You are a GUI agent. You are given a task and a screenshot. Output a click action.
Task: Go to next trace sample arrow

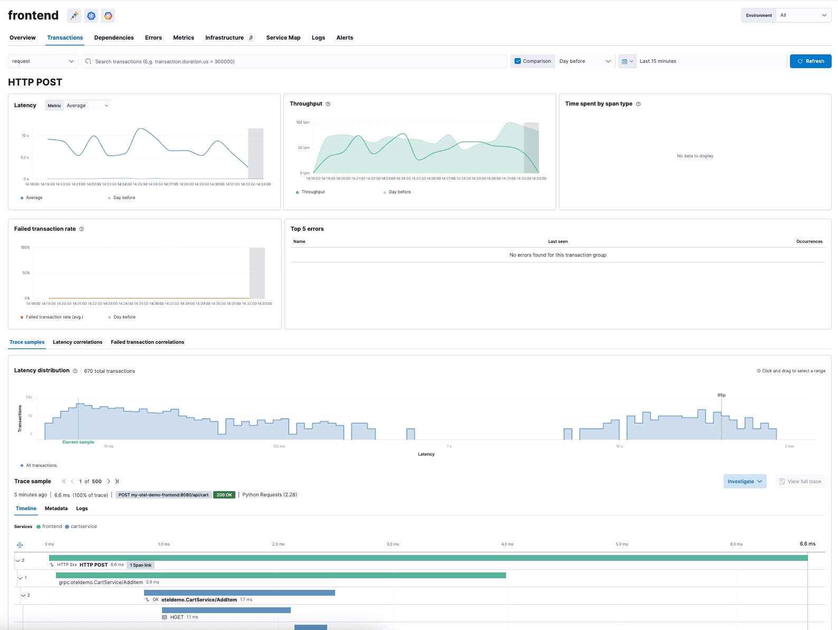(x=109, y=482)
